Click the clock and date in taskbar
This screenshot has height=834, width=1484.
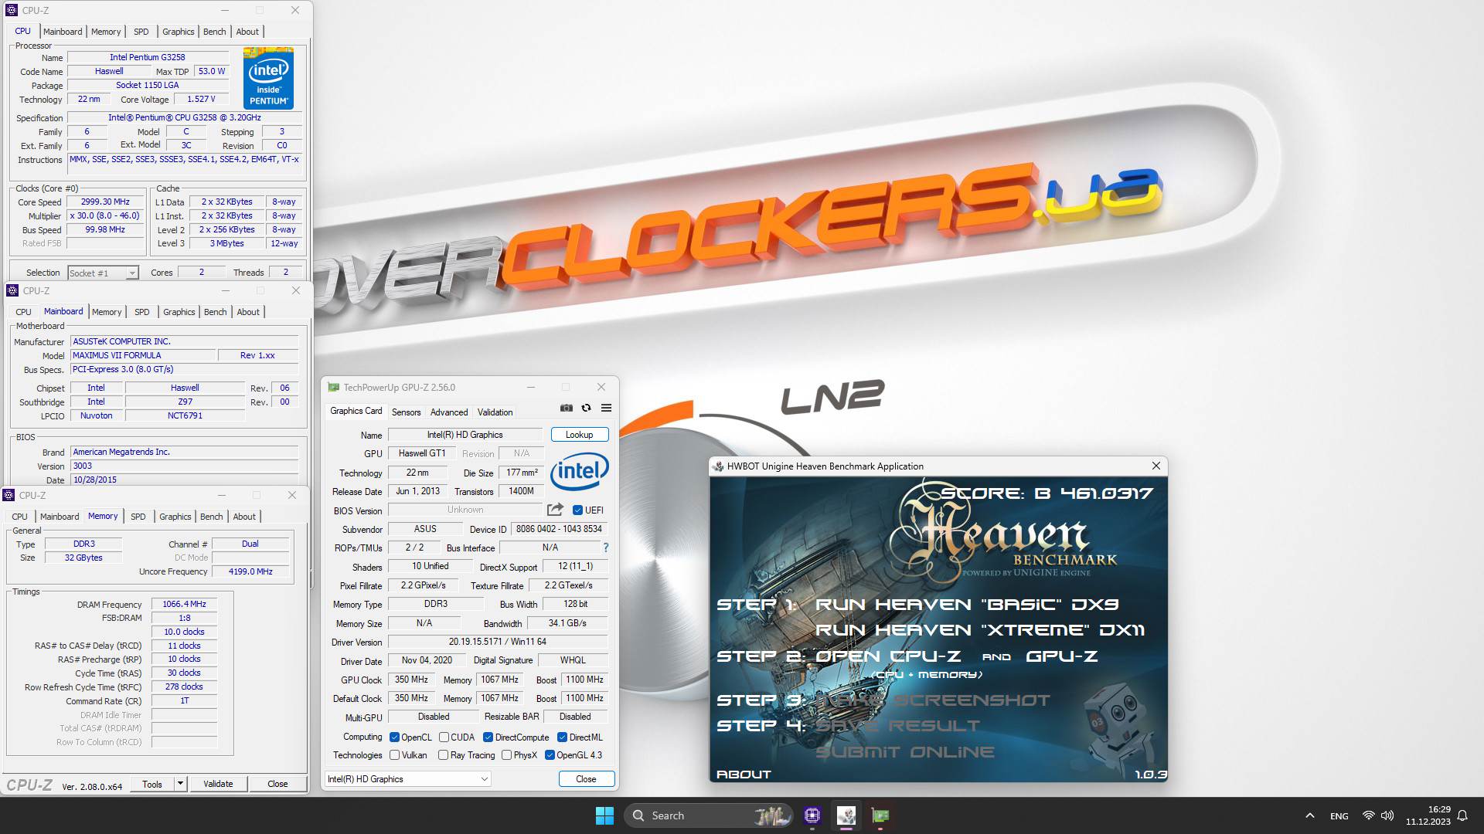tap(1428, 815)
